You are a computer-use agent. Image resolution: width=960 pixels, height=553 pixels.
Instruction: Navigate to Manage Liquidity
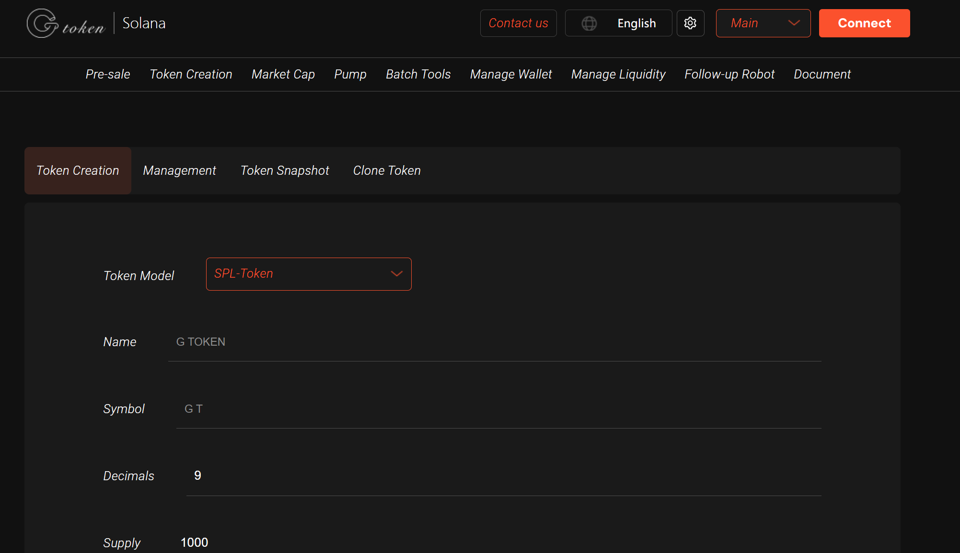coord(618,74)
